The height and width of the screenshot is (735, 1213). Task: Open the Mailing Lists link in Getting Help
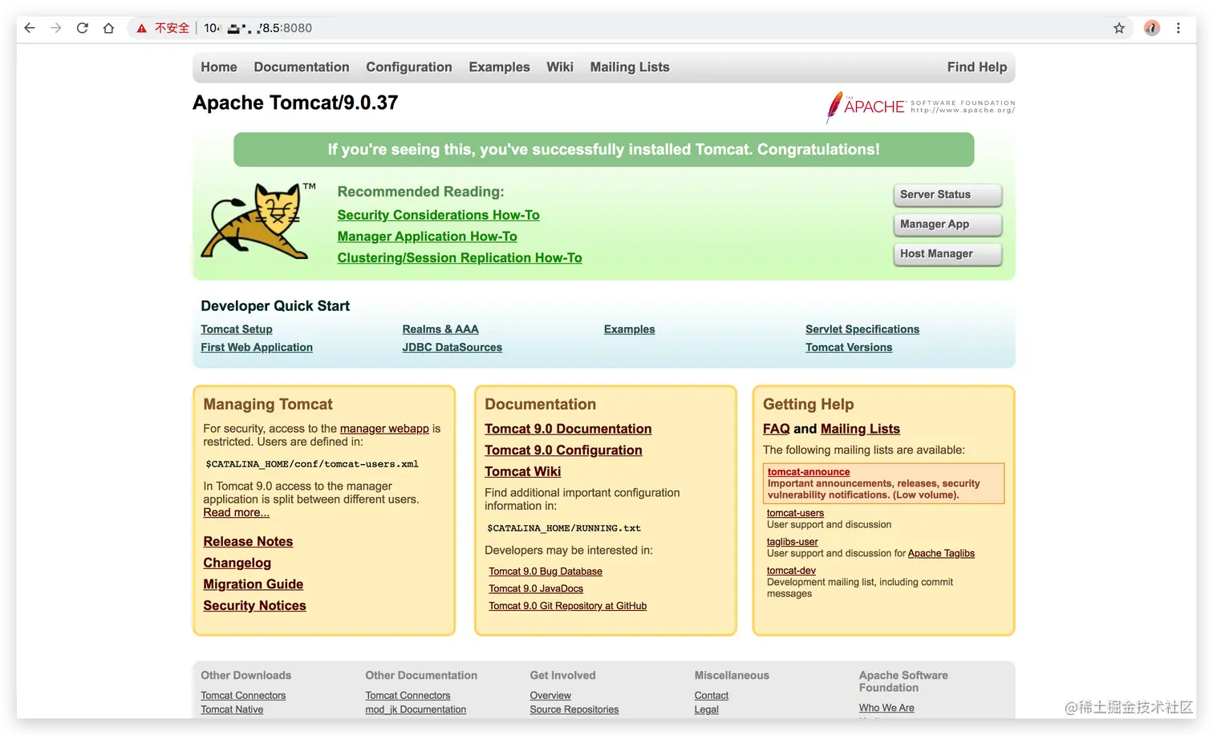(x=860, y=429)
